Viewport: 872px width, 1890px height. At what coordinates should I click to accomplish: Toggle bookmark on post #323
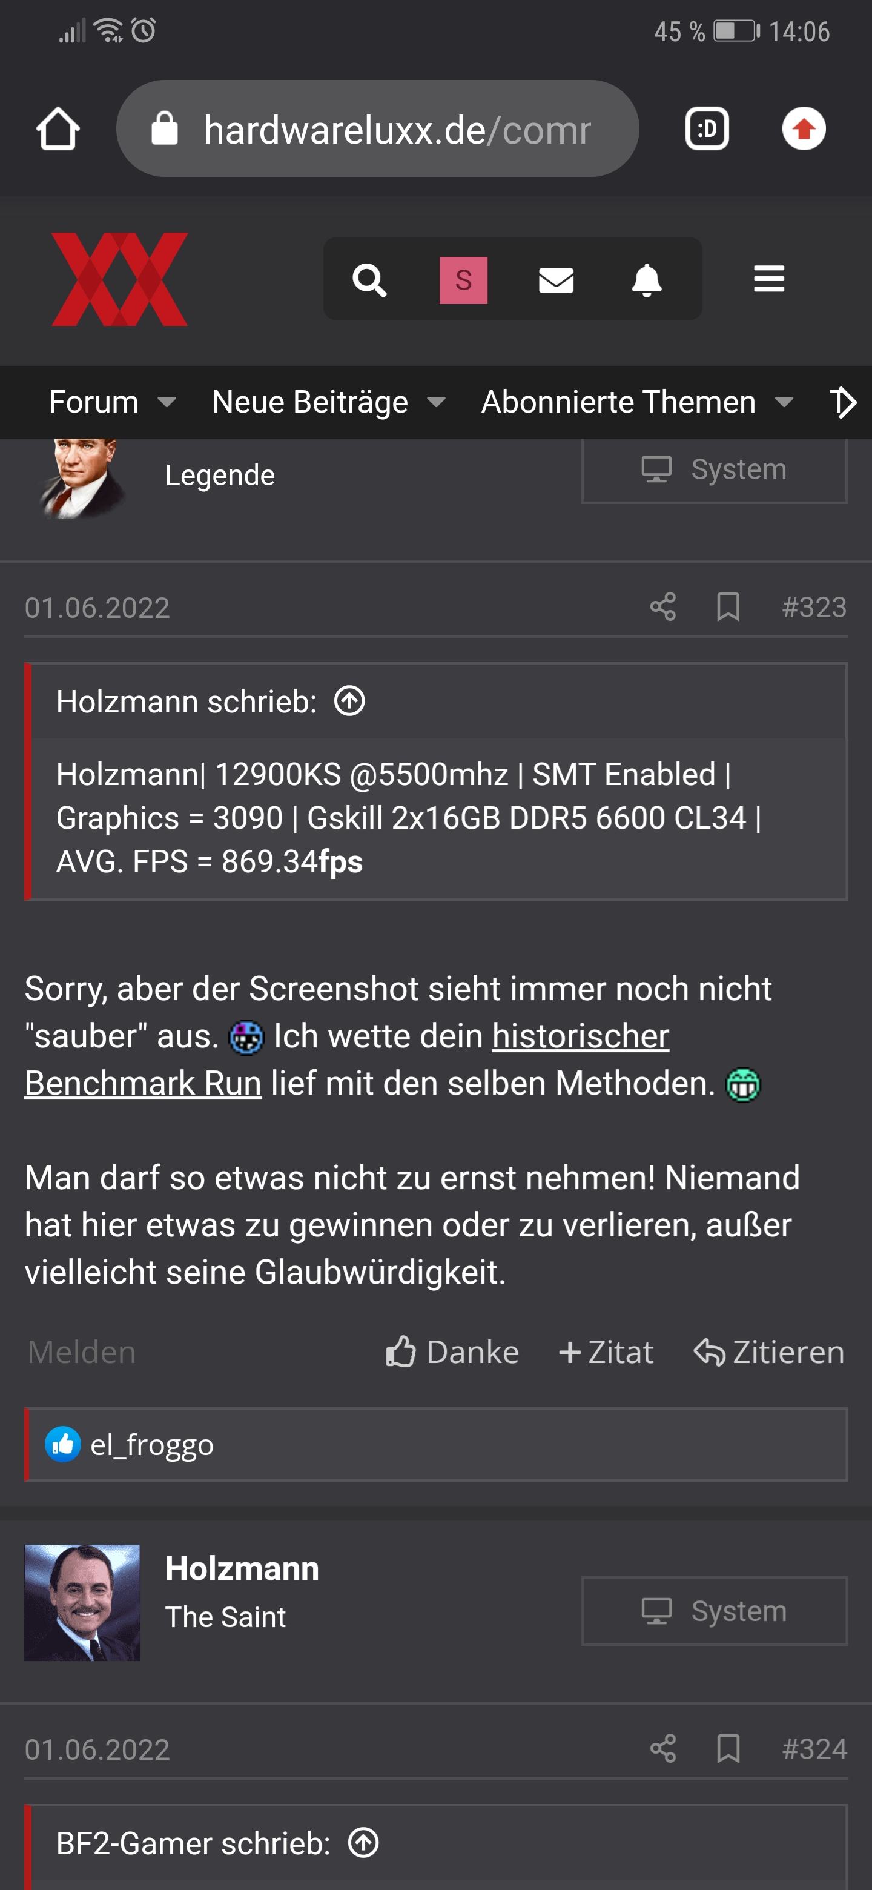click(x=727, y=607)
